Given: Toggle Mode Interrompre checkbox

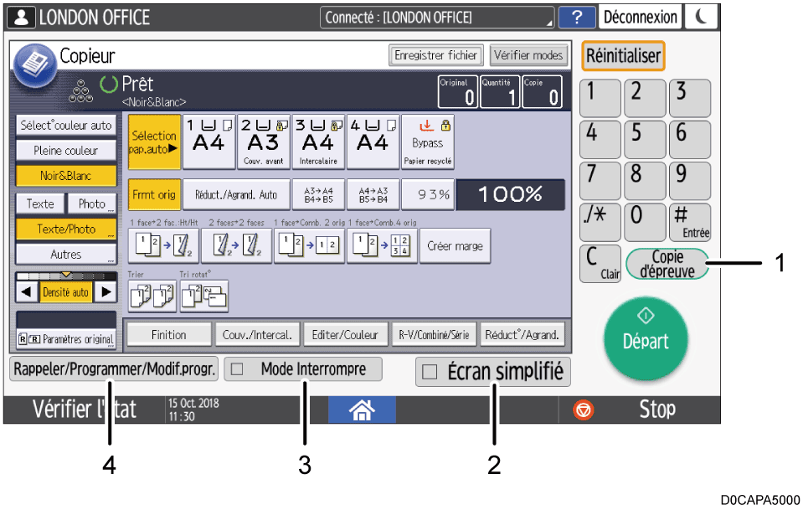Looking at the screenshot, I should point(238,369).
